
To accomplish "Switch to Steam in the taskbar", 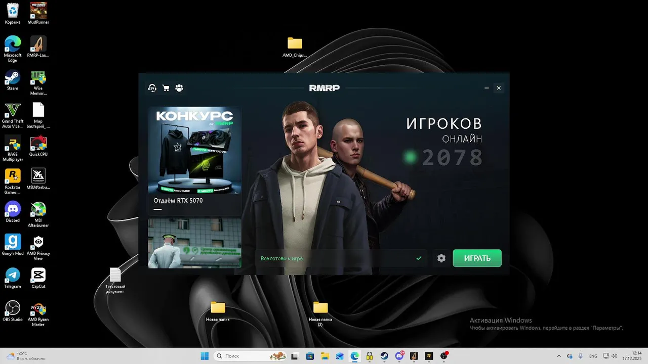I will 384,356.
